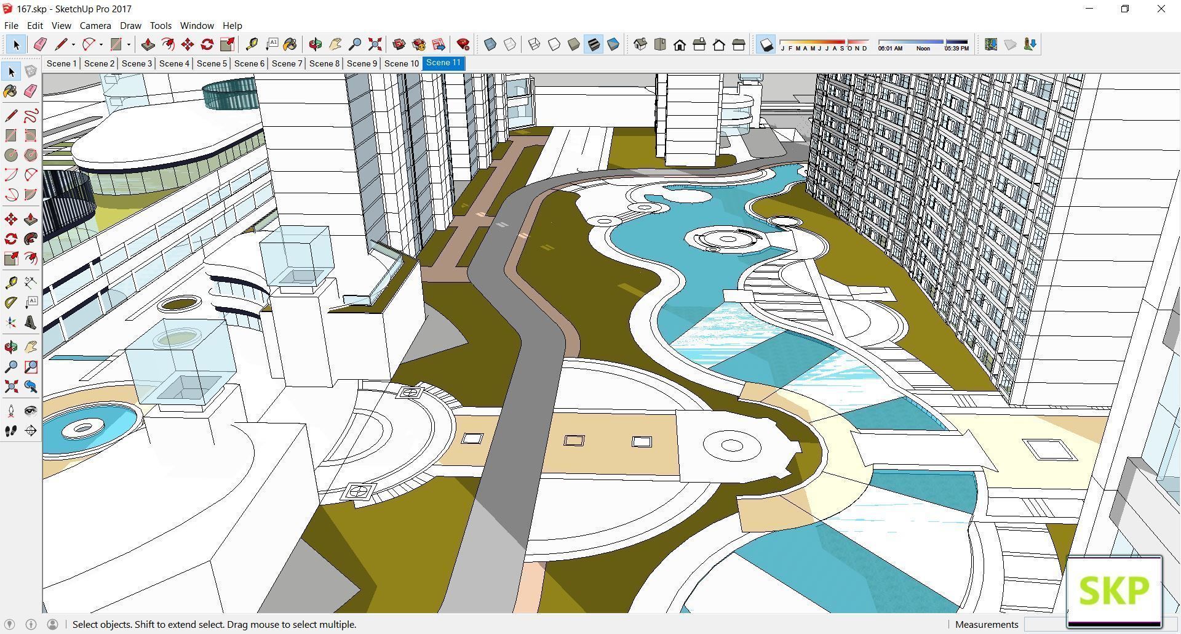The image size is (1181, 634).
Task: Switch to Left view
Action: coord(739,44)
